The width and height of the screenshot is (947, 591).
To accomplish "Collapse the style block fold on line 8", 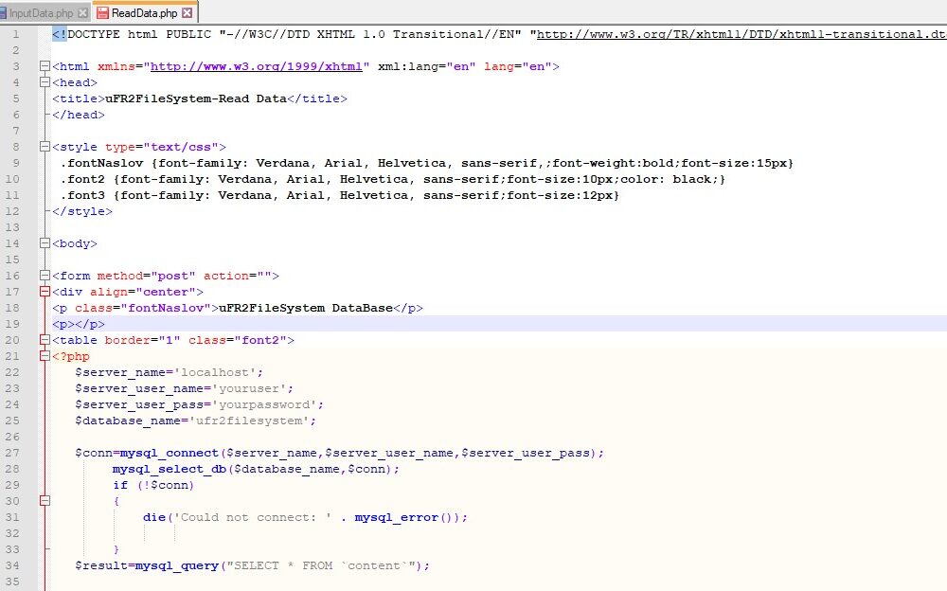I will [45, 147].
